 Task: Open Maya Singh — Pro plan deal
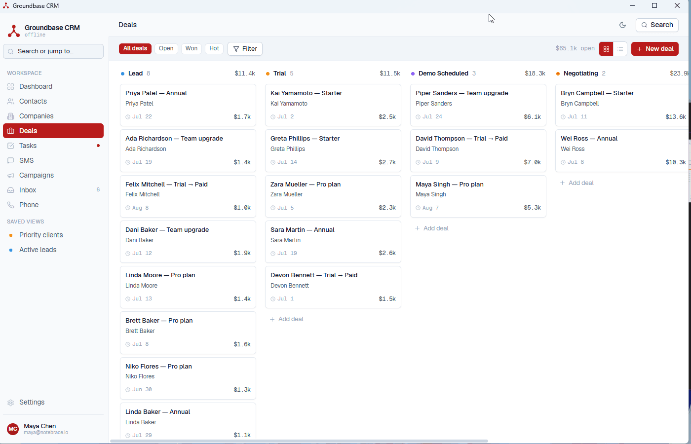(478, 196)
